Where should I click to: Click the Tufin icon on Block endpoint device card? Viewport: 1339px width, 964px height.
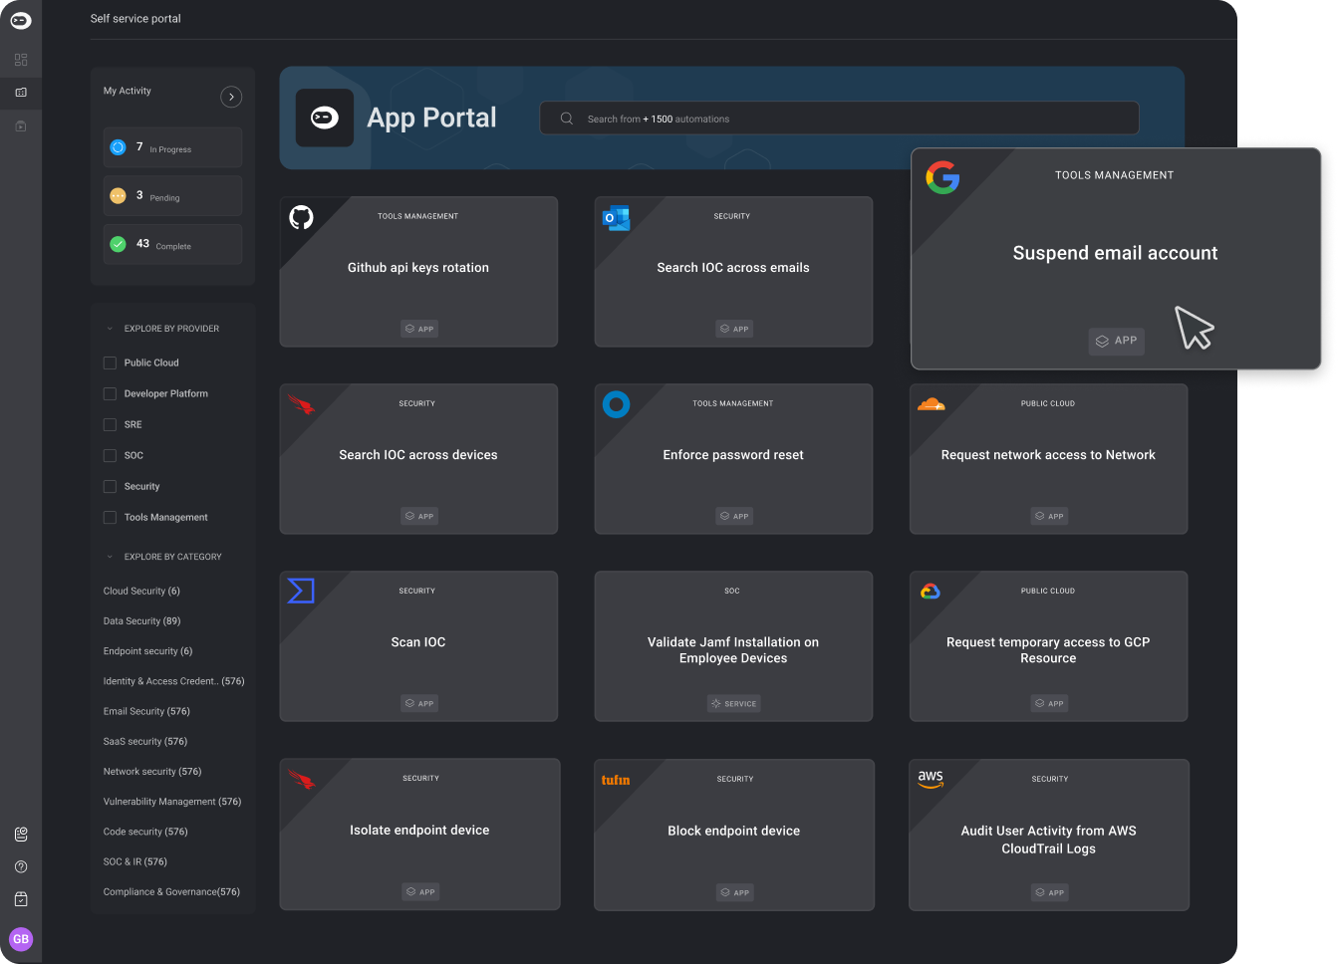point(616,778)
